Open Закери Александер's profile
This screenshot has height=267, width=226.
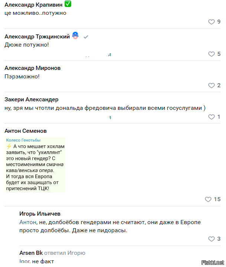[32, 99]
